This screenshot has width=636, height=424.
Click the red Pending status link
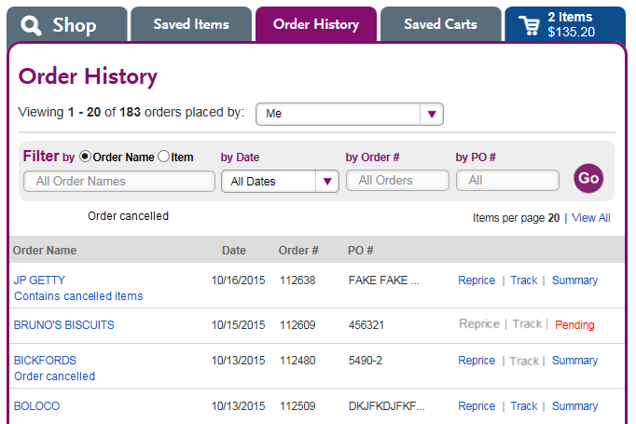point(574,325)
